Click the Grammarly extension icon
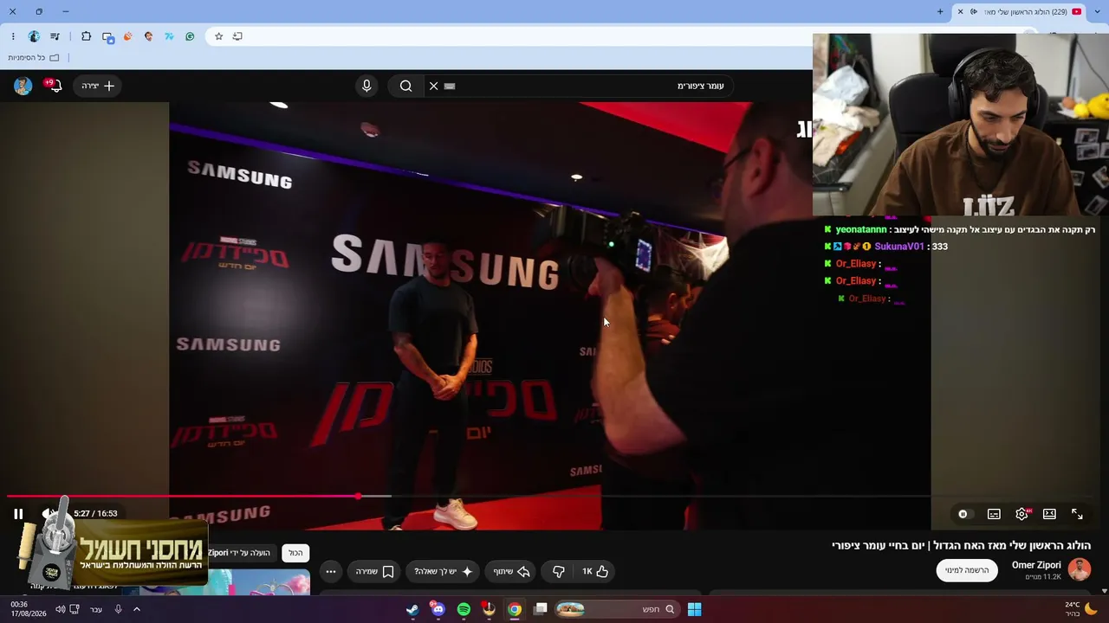The image size is (1109, 623). pos(190,36)
